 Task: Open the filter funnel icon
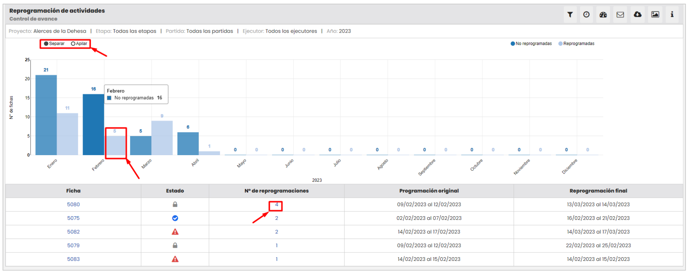coord(570,15)
